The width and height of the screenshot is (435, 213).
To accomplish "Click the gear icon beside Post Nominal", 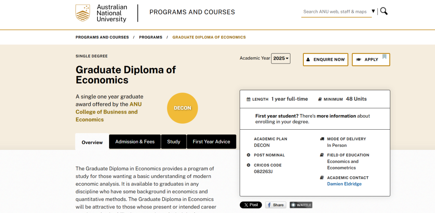I will coord(249,155).
